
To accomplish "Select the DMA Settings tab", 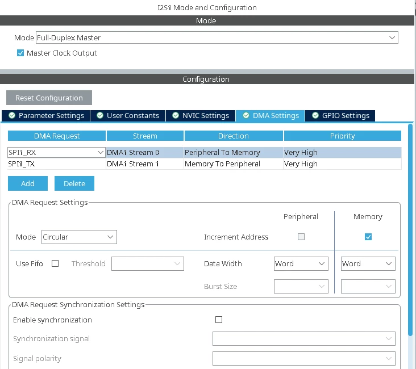I will point(270,116).
